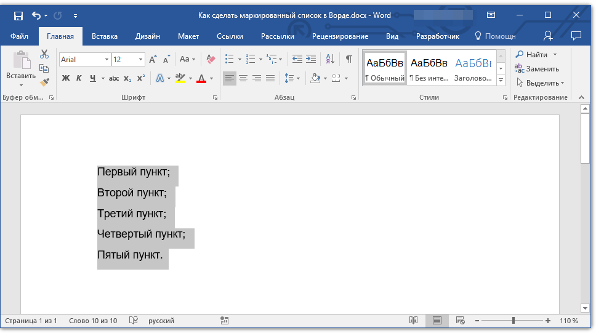Viewport: 596px width, 333px height.
Task: Select the Format Painter brush icon
Action: click(x=44, y=82)
